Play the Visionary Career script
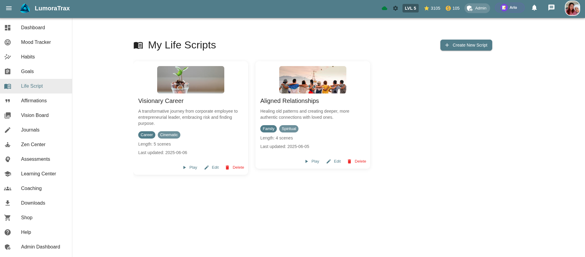Screen dimensions: 585x257 [190, 167]
